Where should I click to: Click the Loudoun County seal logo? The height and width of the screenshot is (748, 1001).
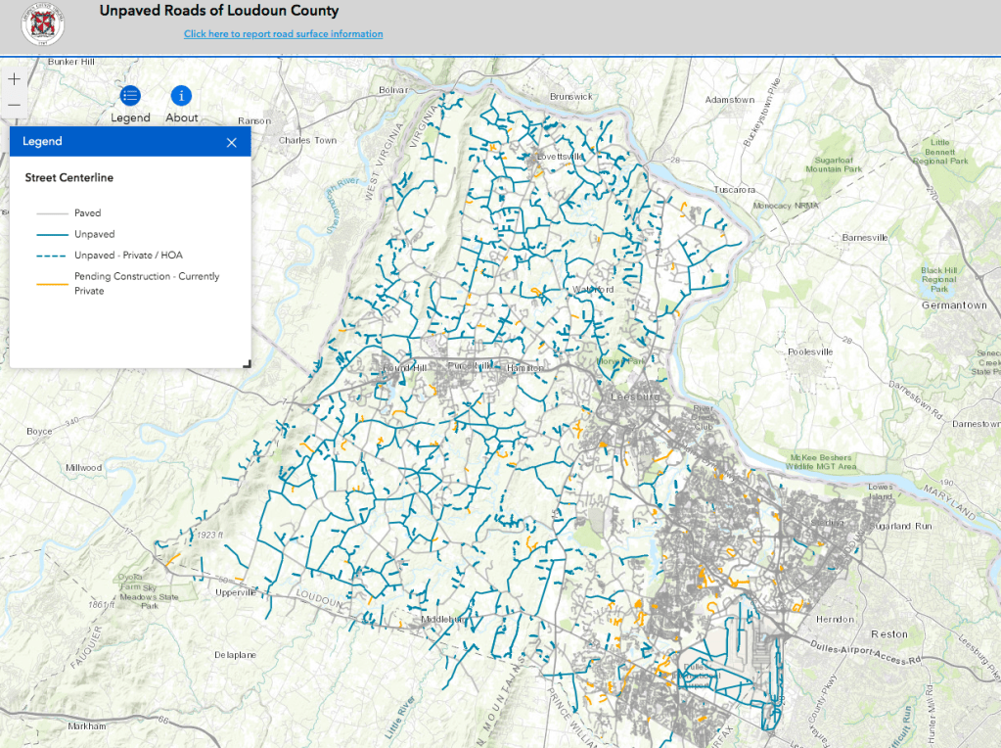tap(43, 25)
